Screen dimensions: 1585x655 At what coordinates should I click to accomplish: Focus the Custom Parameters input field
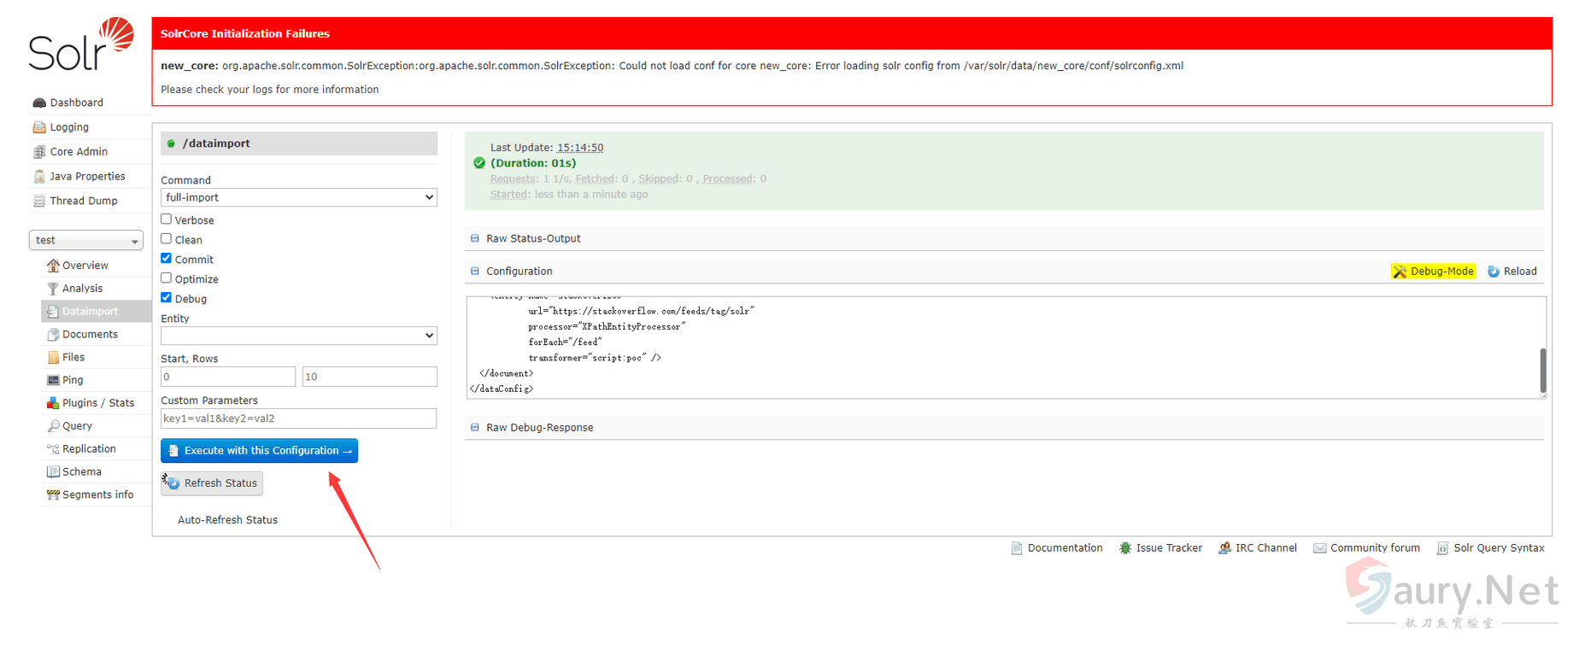(x=298, y=418)
